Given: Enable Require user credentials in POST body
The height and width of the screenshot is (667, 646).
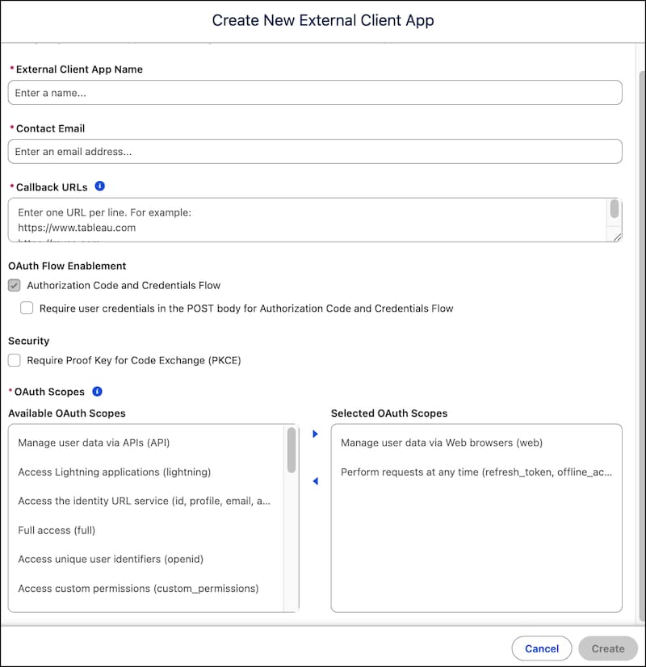Looking at the screenshot, I should pos(27,308).
